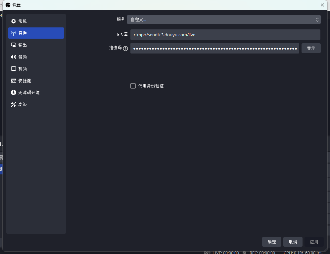Click the 推流码 stream key field
The image size is (330, 254).
tap(215, 48)
